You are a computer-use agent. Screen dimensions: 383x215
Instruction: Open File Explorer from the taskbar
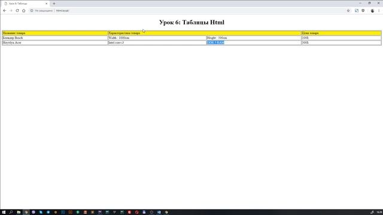[19, 213]
